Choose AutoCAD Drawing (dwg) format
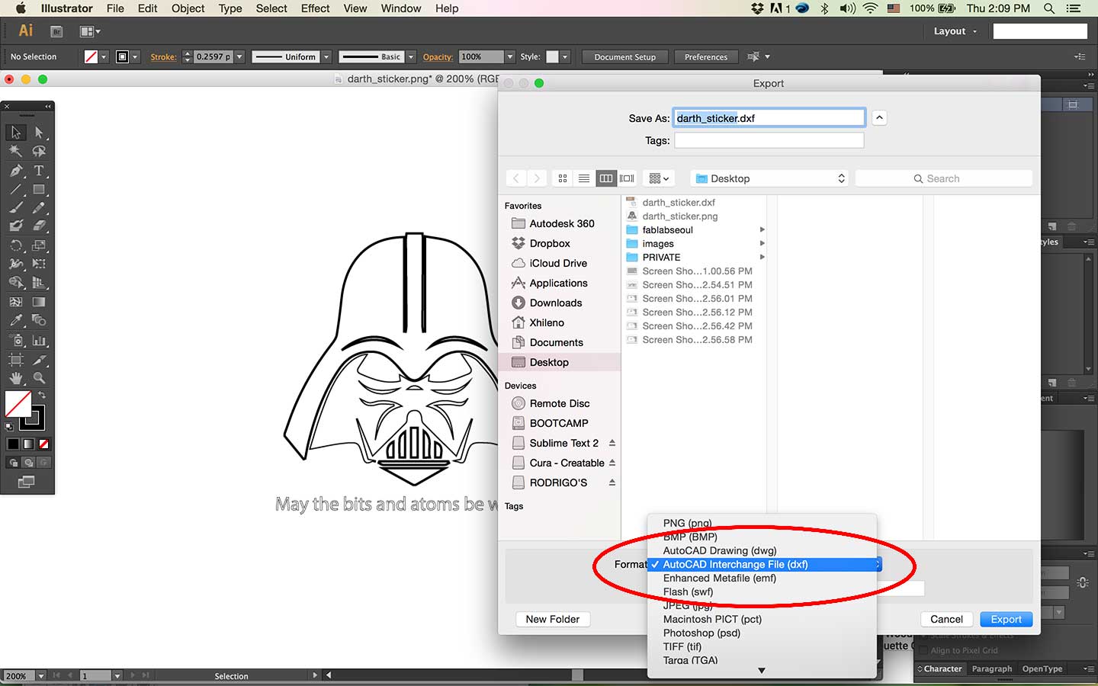 (x=720, y=550)
